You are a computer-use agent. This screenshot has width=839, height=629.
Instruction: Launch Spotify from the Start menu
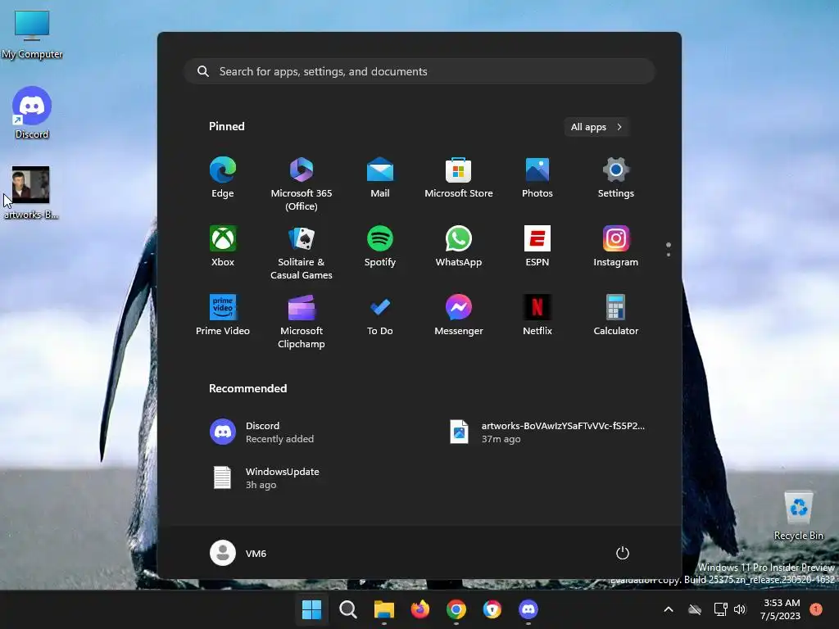pos(380,247)
